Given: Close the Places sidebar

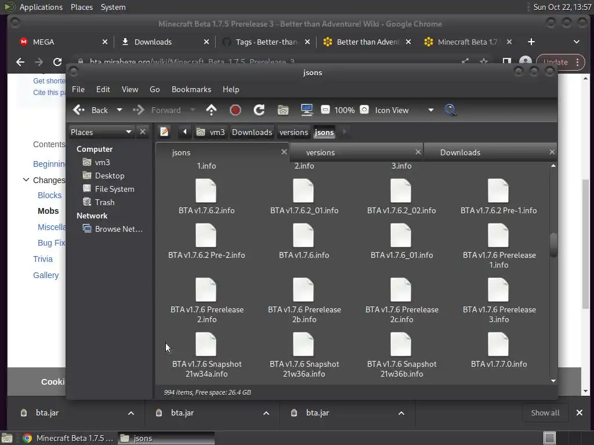Looking at the screenshot, I should (x=143, y=132).
